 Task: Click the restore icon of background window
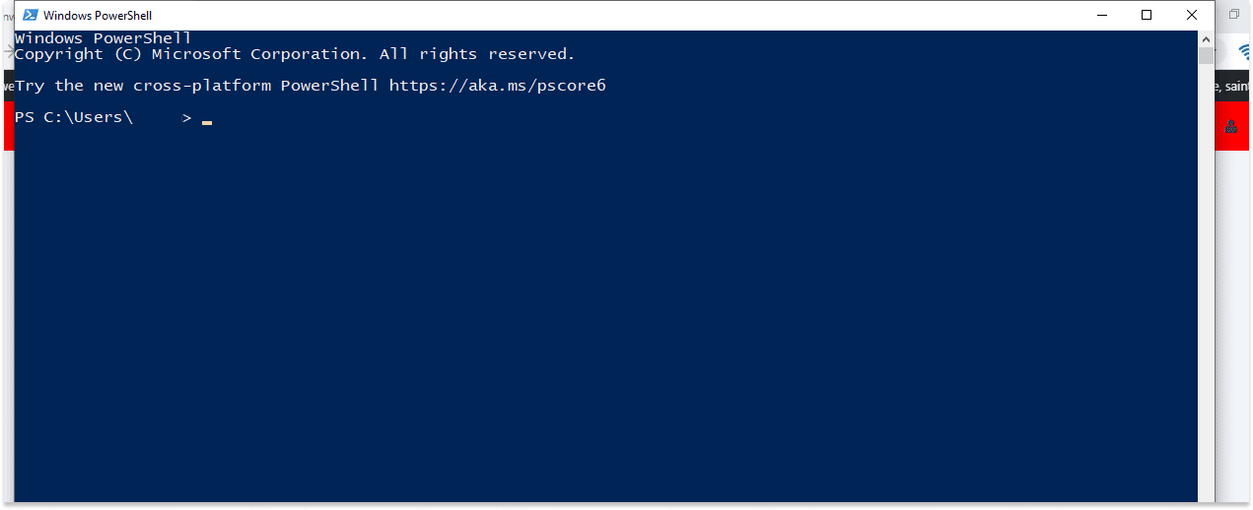tap(1234, 15)
